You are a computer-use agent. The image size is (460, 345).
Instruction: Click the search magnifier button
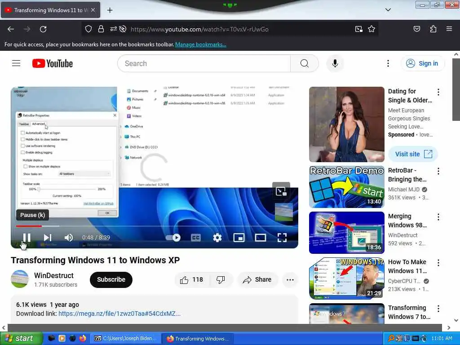click(x=305, y=63)
